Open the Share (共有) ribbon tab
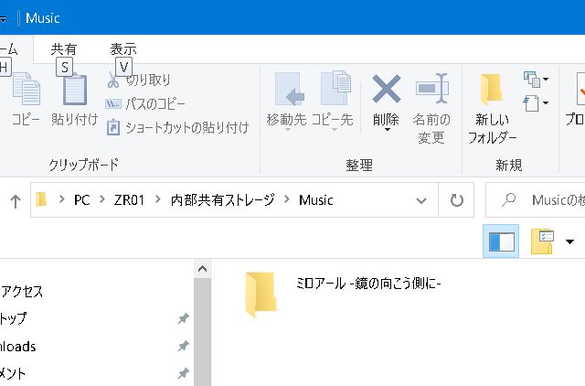Image resolution: width=585 pixels, height=386 pixels. point(64,48)
